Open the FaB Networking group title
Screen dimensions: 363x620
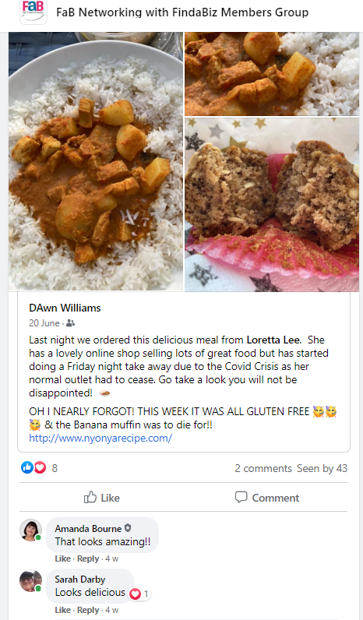click(x=182, y=12)
